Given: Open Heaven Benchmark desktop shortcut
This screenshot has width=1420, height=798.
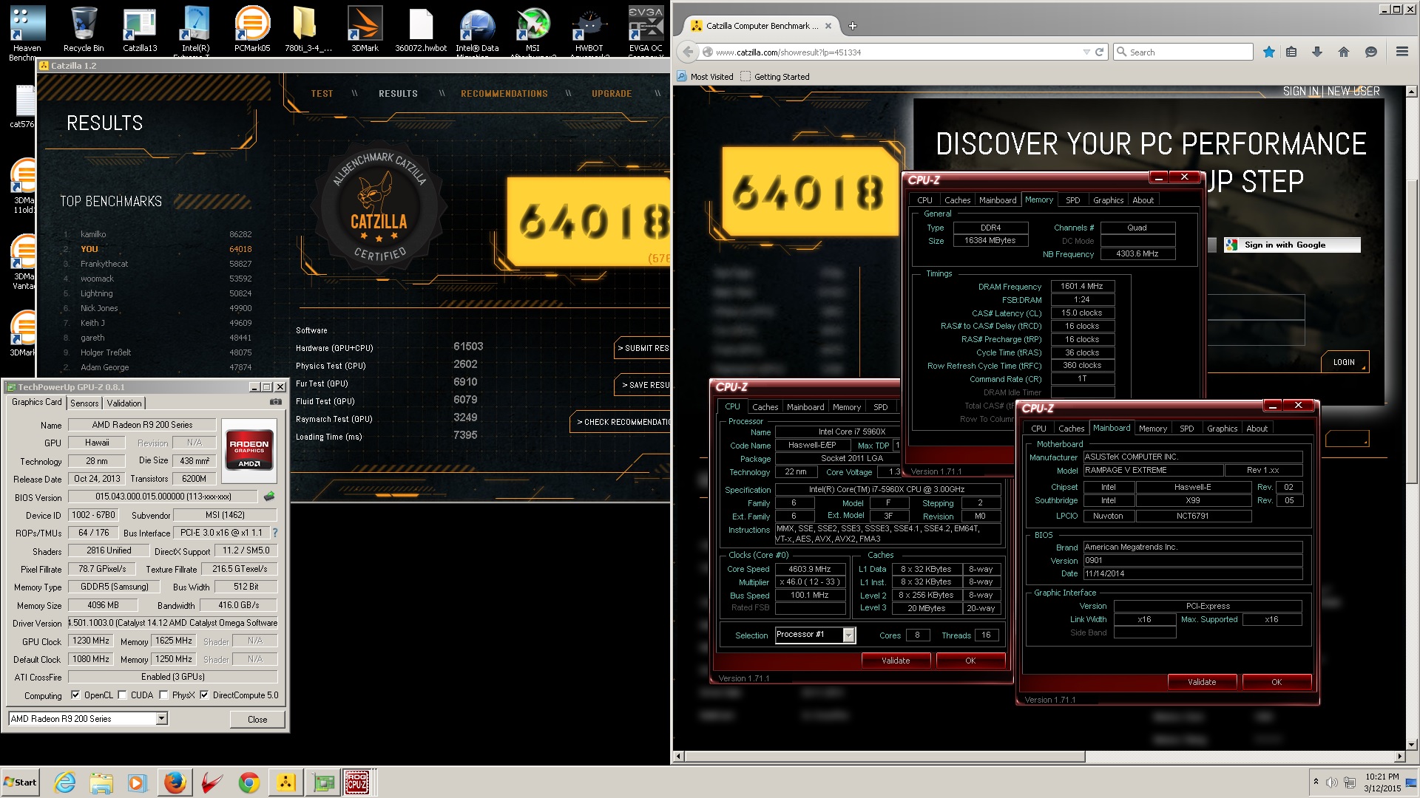Looking at the screenshot, I should click(x=27, y=31).
